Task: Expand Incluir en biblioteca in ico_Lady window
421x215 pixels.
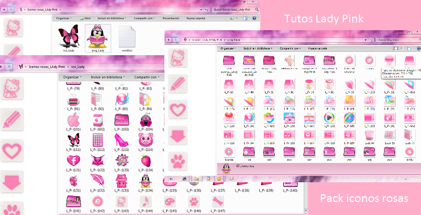Action: coord(108,77)
